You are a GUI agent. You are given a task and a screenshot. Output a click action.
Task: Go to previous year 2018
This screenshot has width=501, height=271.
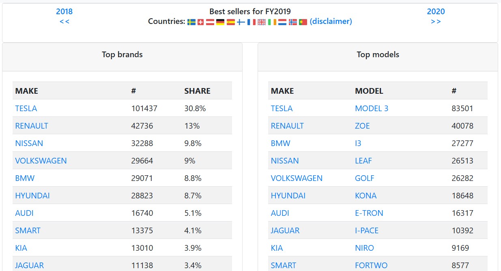(x=64, y=11)
